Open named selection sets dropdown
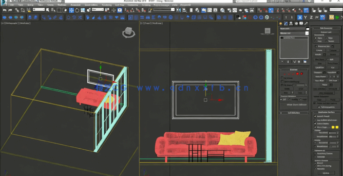 164,9
